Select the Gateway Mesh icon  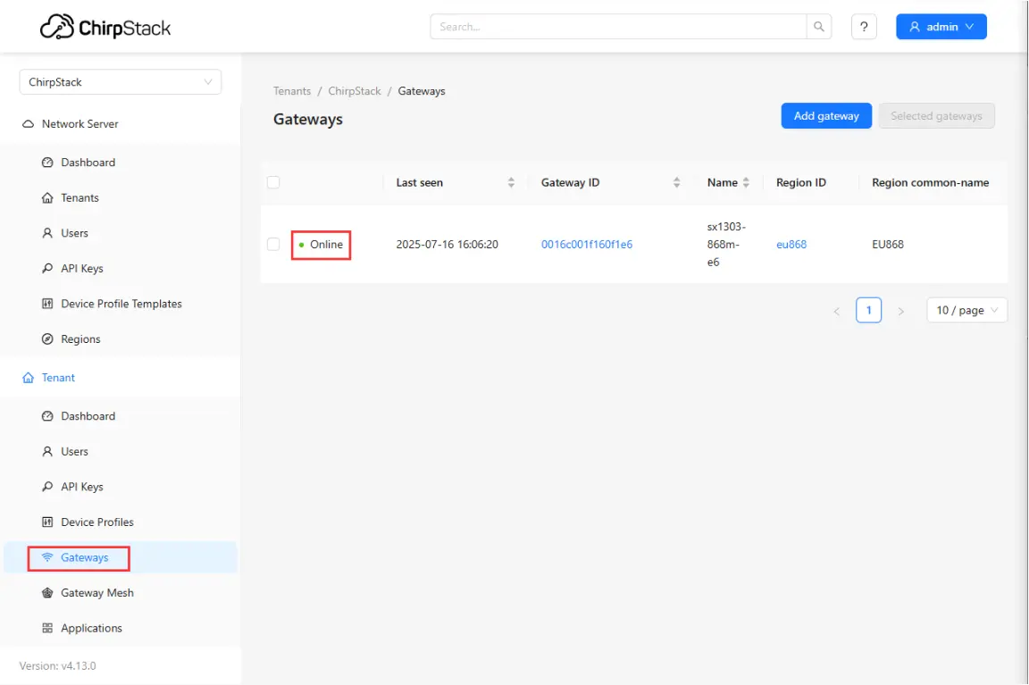49,592
